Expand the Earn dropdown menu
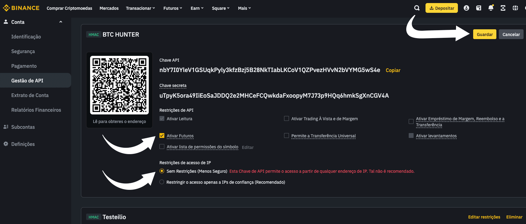Viewport: 526px width, 224px height. click(197, 8)
